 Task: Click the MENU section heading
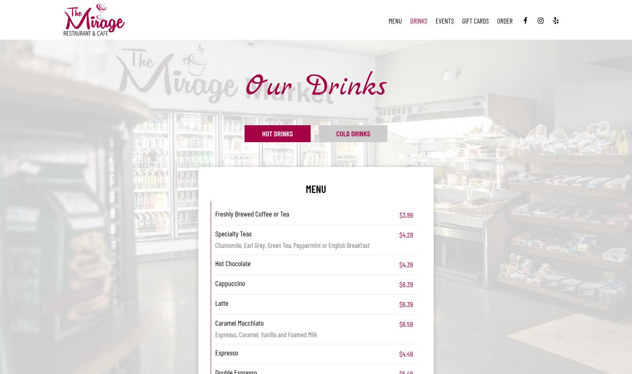pyautogui.click(x=316, y=189)
